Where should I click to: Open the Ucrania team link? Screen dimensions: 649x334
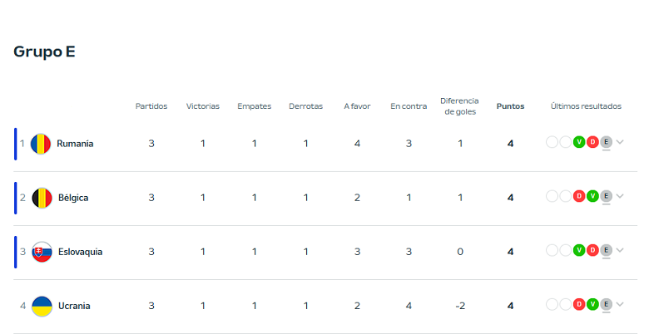pyautogui.click(x=74, y=306)
